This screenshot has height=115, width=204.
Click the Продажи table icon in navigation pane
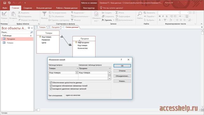pos(4,39)
